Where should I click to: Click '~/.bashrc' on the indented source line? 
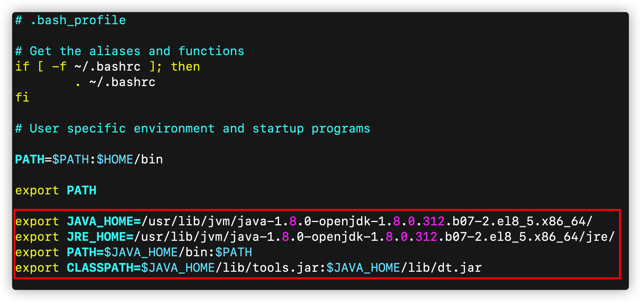point(122,82)
